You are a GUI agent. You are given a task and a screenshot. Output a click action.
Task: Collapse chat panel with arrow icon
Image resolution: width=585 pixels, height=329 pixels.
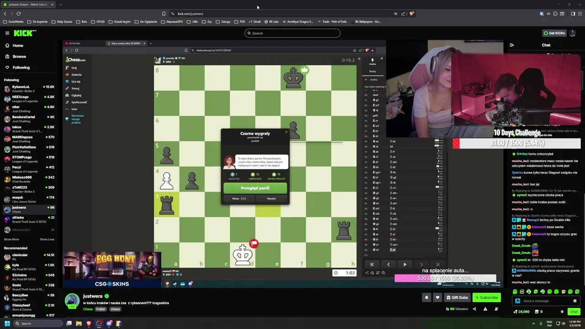pyautogui.click(x=511, y=45)
